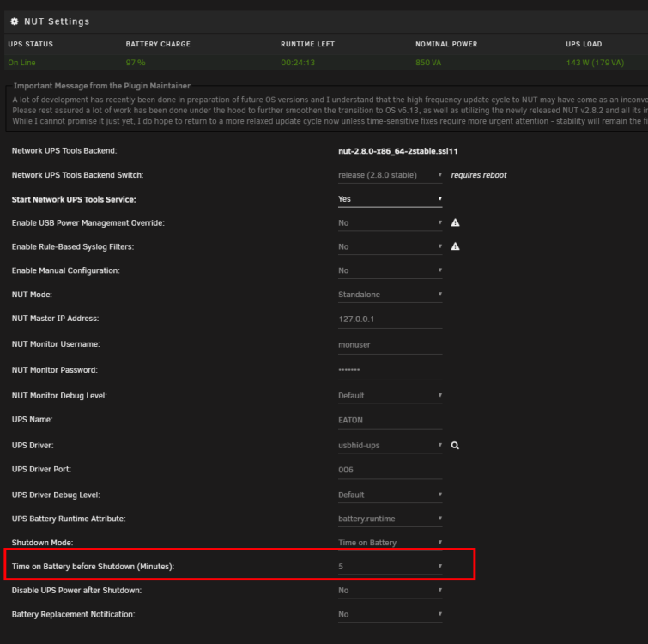The width and height of the screenshot is (648, 644).
Task: Click the Rule-Based Syslog Filters warning icon
Action: coord(455,246)
